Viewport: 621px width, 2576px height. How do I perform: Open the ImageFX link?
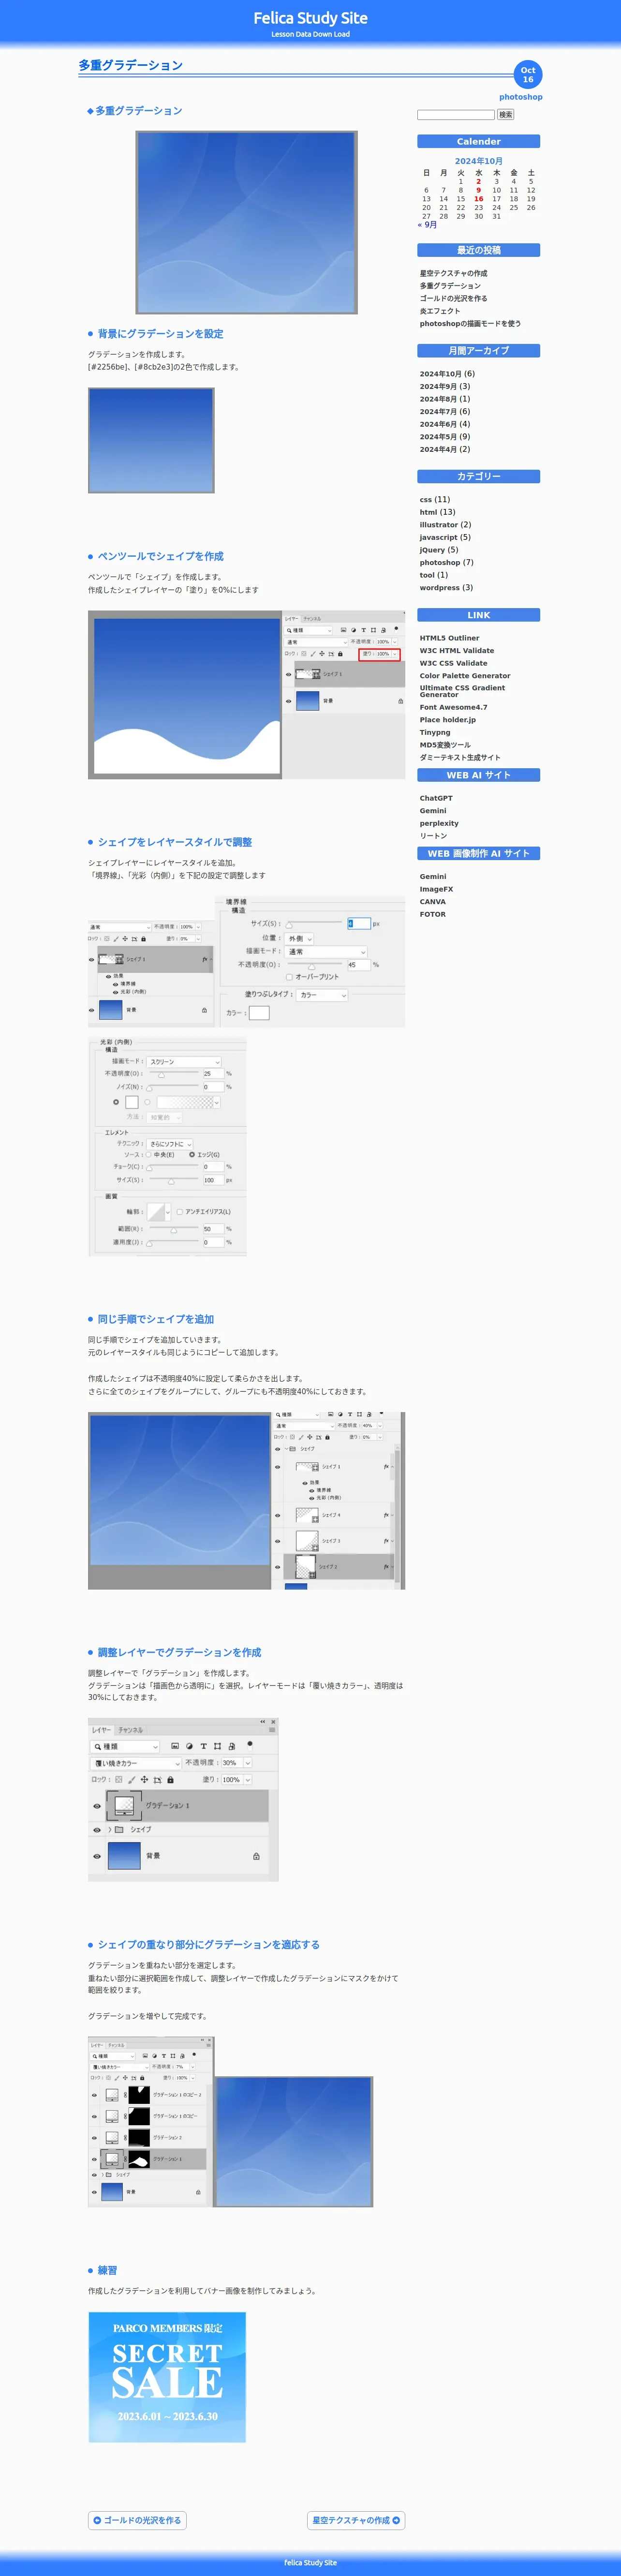436,889
